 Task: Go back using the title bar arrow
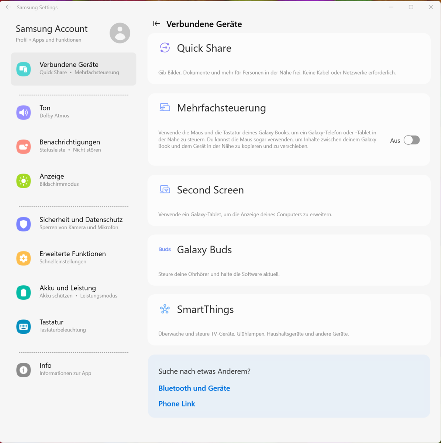click(8, 7)
